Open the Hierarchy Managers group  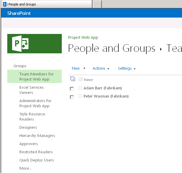37,136
